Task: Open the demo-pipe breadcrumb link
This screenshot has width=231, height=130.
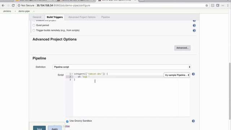Action: click(24, 11)
